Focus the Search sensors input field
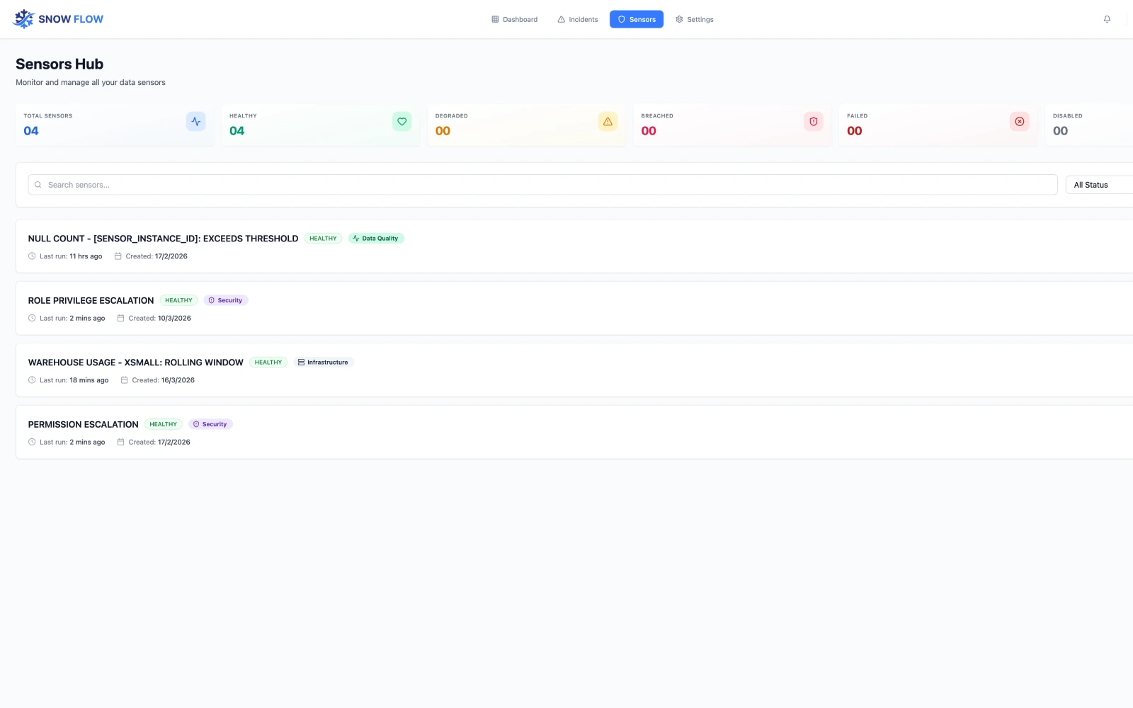 542,185
